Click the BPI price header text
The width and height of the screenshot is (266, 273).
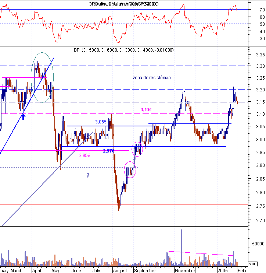tap(123, 50)
